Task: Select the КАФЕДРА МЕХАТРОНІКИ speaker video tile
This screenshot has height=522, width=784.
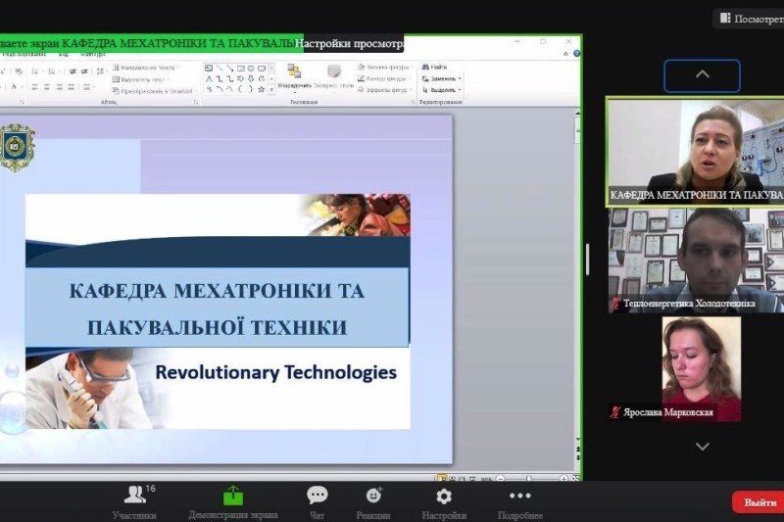Action: click(695, 151)
